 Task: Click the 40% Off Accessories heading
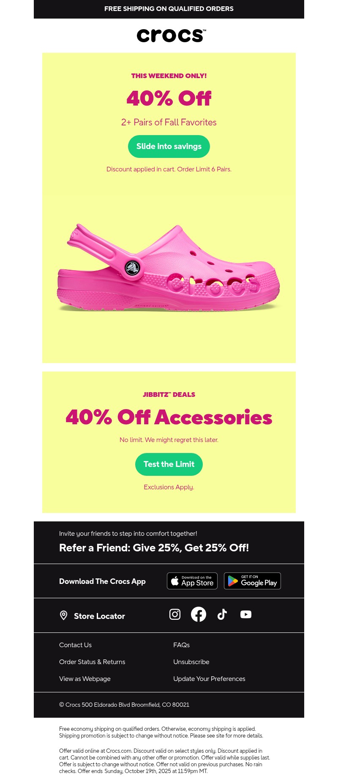click(x=169, y=417)
